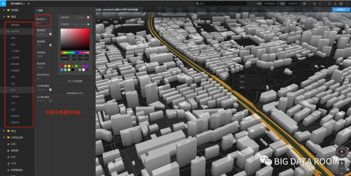The width and height of the screenshot is (351, 176).
Task: Toggle 是否显示 display setting
Action: point(44,21)
